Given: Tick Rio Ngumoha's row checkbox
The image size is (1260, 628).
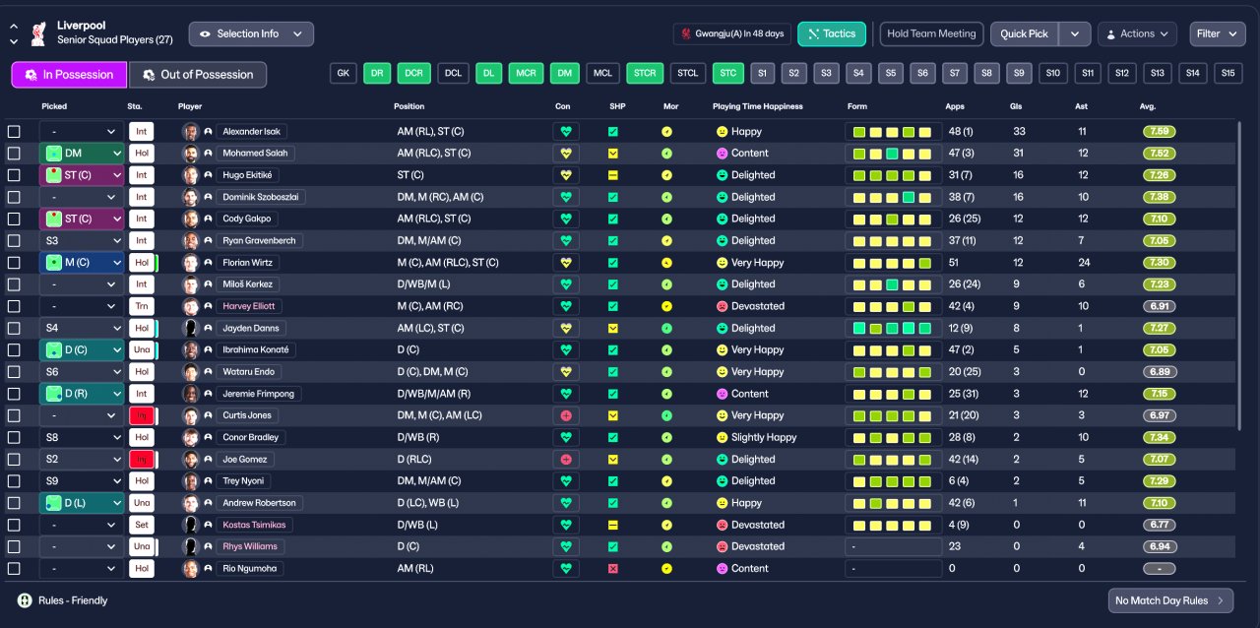Looking at the screenshot, I should coord(14,569).
